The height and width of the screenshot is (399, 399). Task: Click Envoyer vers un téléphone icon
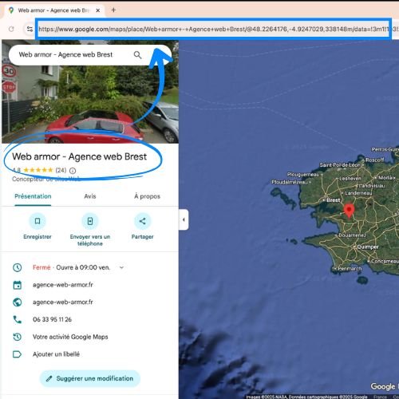(90, 221)
